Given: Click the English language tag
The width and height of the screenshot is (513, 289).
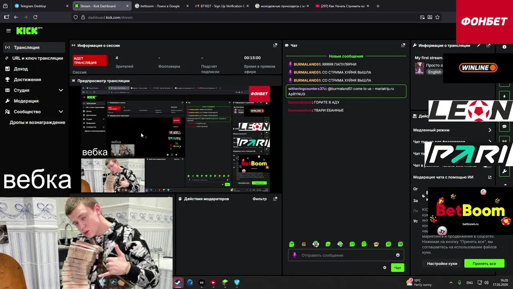Looking at the screenshot, I should [x=434, y=72].
